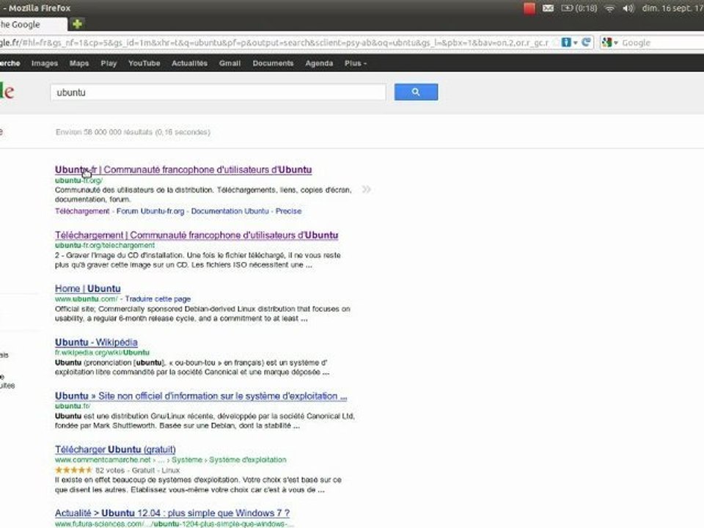Open Maps in the Google bar
This screenshot has height=528, width=704.
click(x=79, y=63)
